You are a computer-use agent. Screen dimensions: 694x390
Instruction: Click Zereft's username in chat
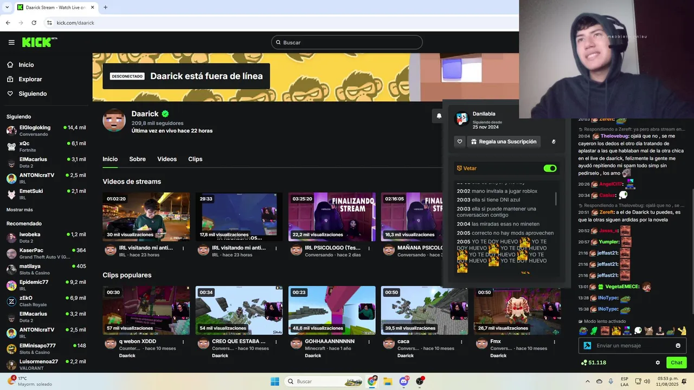[x=607, y=212]
